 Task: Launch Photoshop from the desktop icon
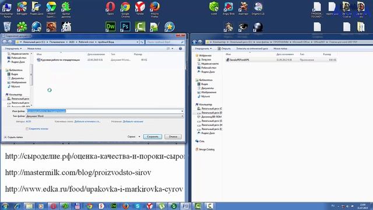click(125, 26)
